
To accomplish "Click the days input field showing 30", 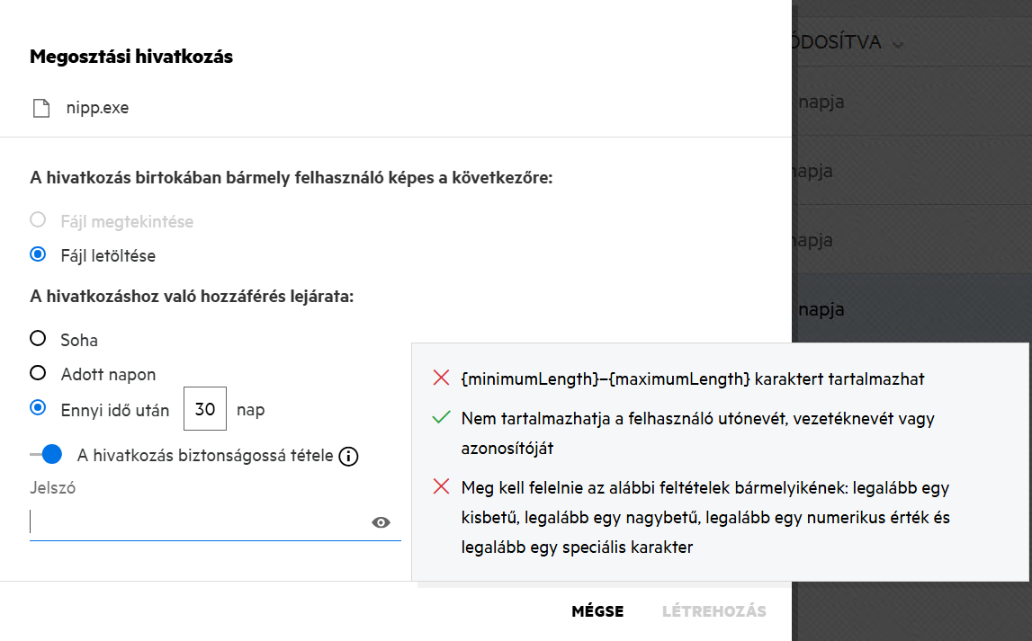I will [x=205, y=409].
